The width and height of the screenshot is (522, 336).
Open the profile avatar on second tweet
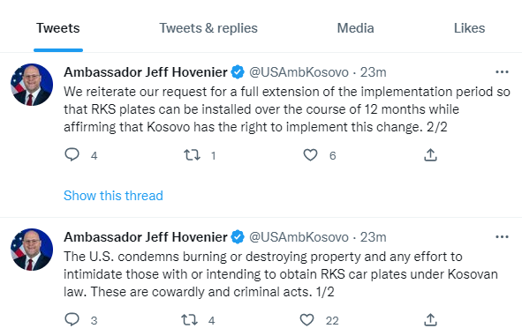tap(32, 250)
